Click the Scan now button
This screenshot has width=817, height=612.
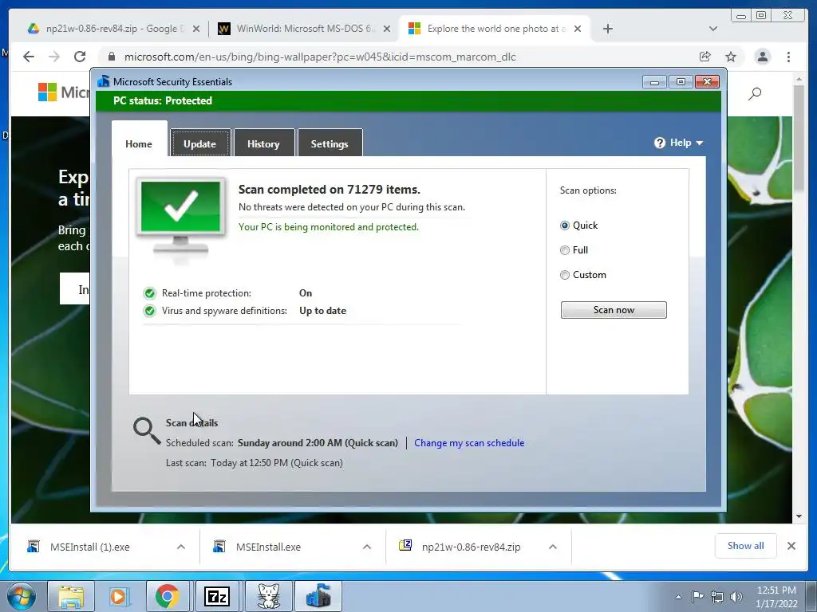pyautogui.click(x=614, y=310)
